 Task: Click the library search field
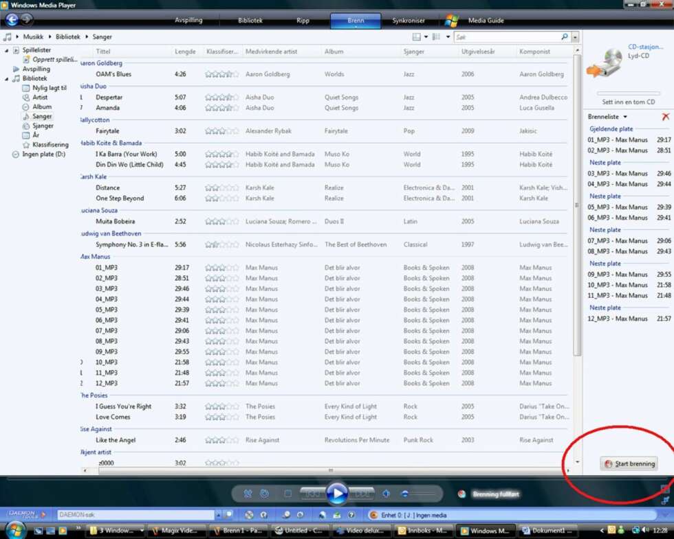506,37
